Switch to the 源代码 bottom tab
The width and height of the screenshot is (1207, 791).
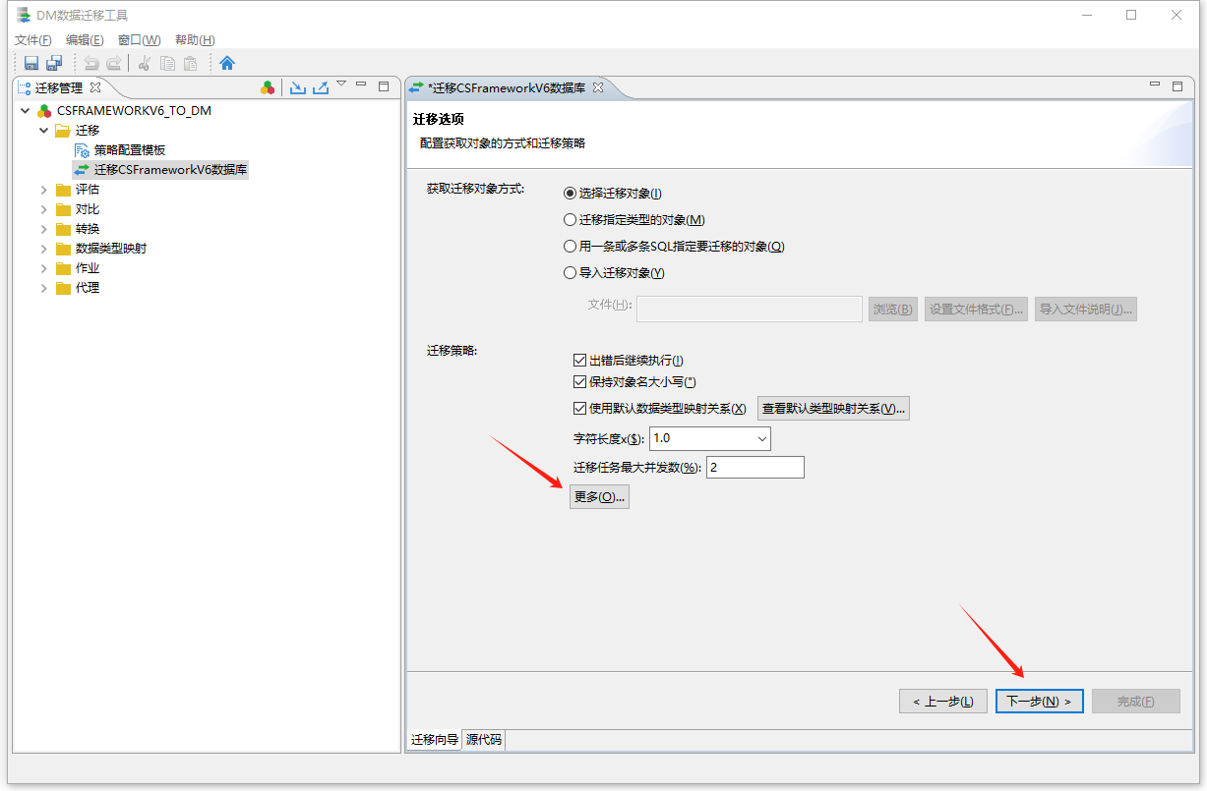click(484, 740)
